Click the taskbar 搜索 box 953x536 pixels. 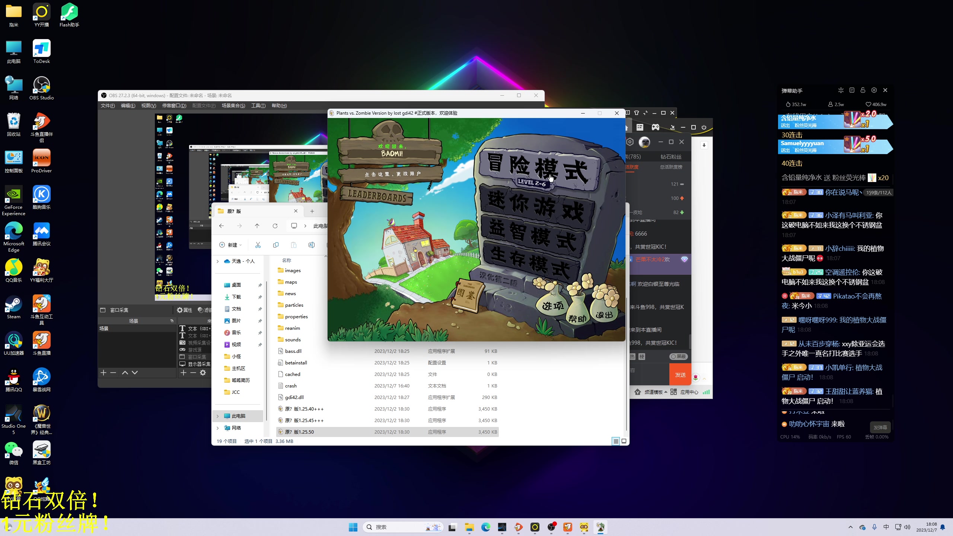pos(404,527)
